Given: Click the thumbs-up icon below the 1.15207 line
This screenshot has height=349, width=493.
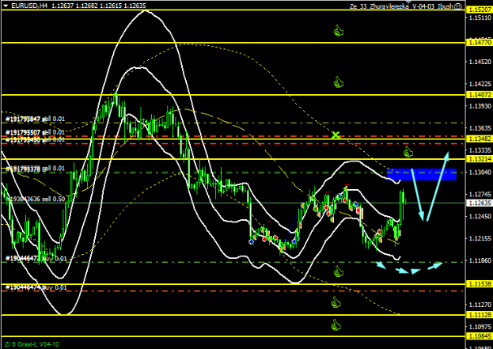Looking at the screenshot, I should click(339, 31).
